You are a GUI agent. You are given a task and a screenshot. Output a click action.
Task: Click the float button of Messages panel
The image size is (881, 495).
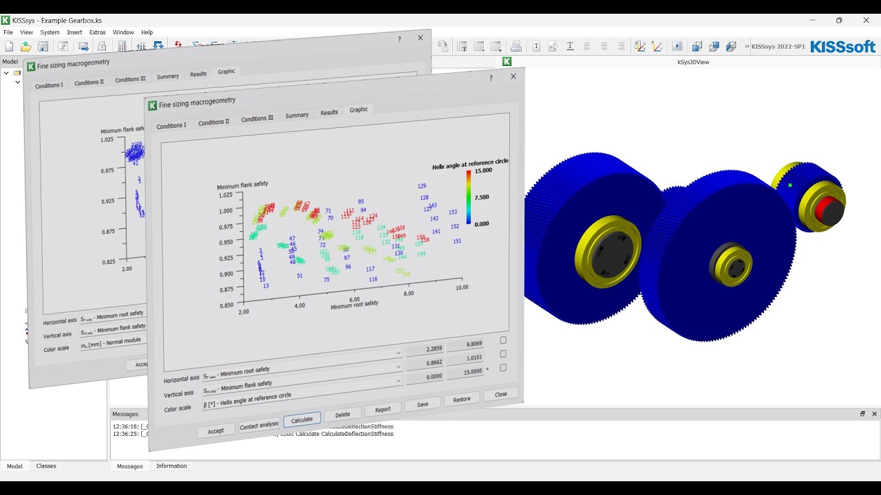[x=862, y=414]
